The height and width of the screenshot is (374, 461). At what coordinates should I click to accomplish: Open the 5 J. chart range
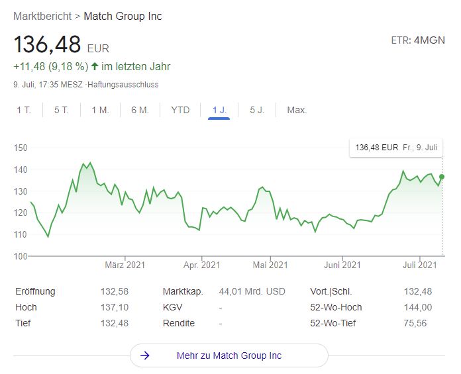coord(257,110)
